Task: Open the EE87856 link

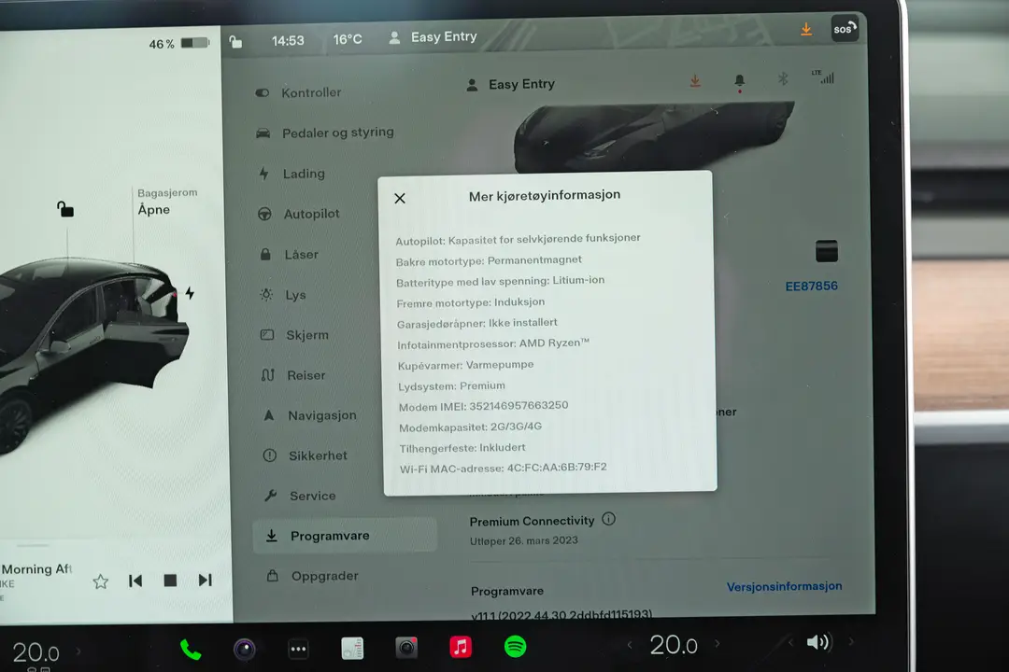Action: click(x=812, y=287)
